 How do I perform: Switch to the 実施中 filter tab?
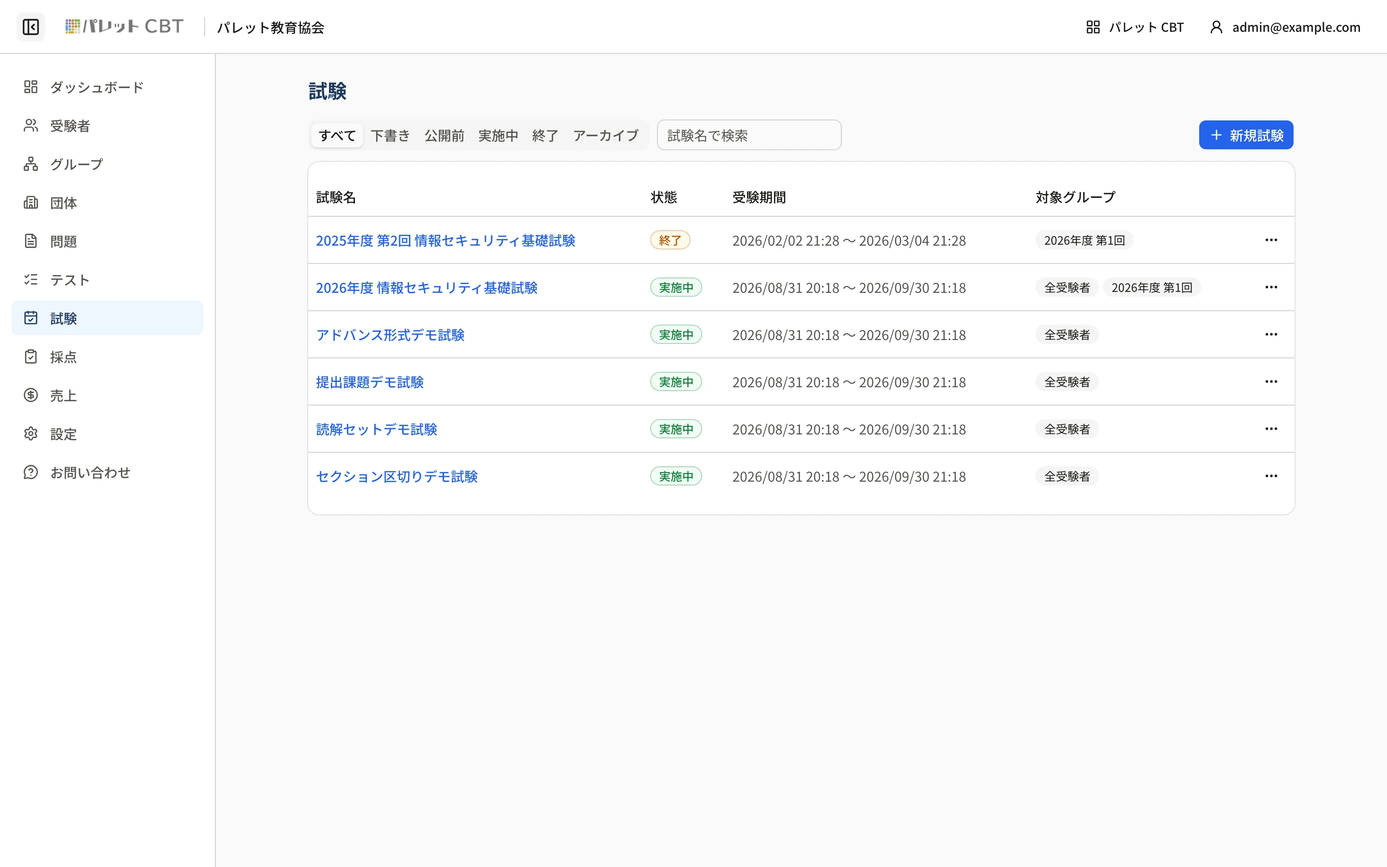pos(498,135)
